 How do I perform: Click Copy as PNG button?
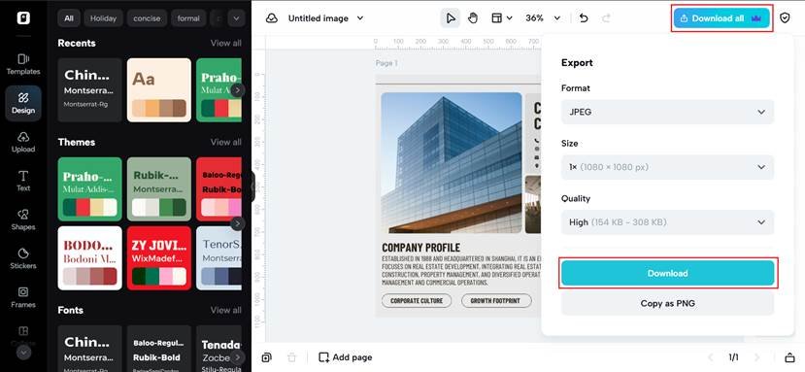667,303
